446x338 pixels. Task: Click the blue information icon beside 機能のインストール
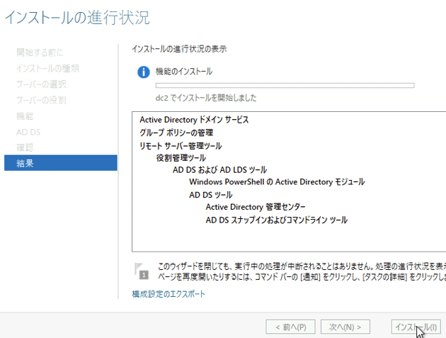(x=143, y=72)
